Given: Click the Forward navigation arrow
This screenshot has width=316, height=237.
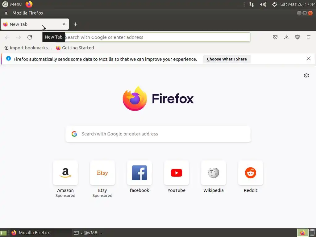Looking at the screenshot, I should click(x=19, y=37).
